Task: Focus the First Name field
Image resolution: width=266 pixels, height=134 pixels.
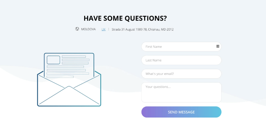Action: coord(178,47)
